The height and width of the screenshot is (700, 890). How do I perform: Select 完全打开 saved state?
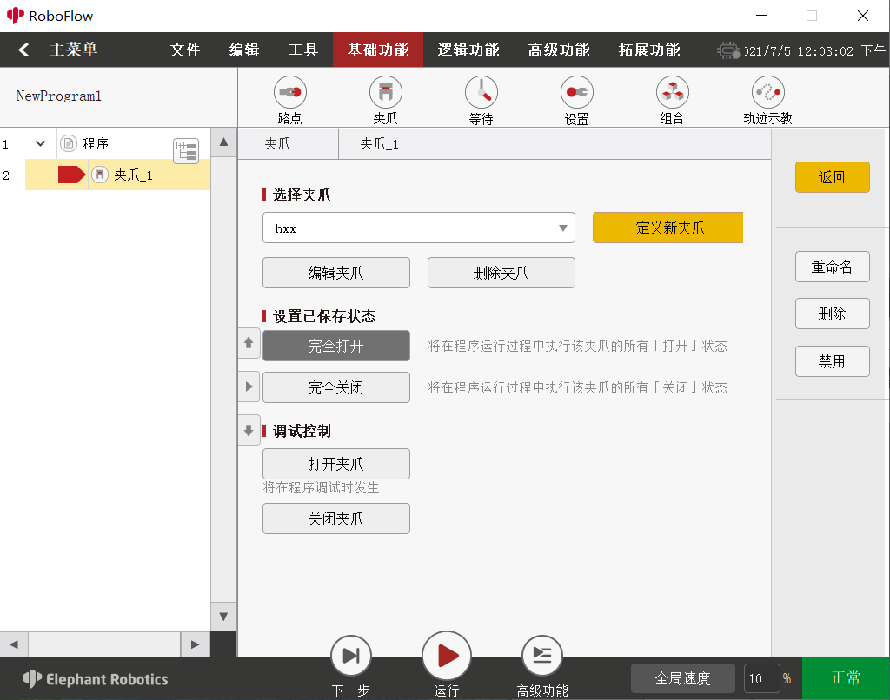(336, 346)
